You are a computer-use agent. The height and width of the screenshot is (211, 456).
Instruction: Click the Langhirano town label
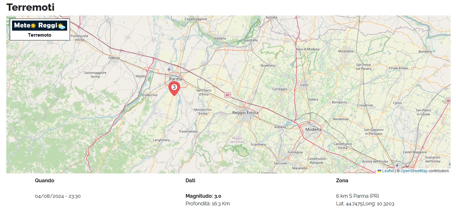pyautogui.click(x=161, y=140)
